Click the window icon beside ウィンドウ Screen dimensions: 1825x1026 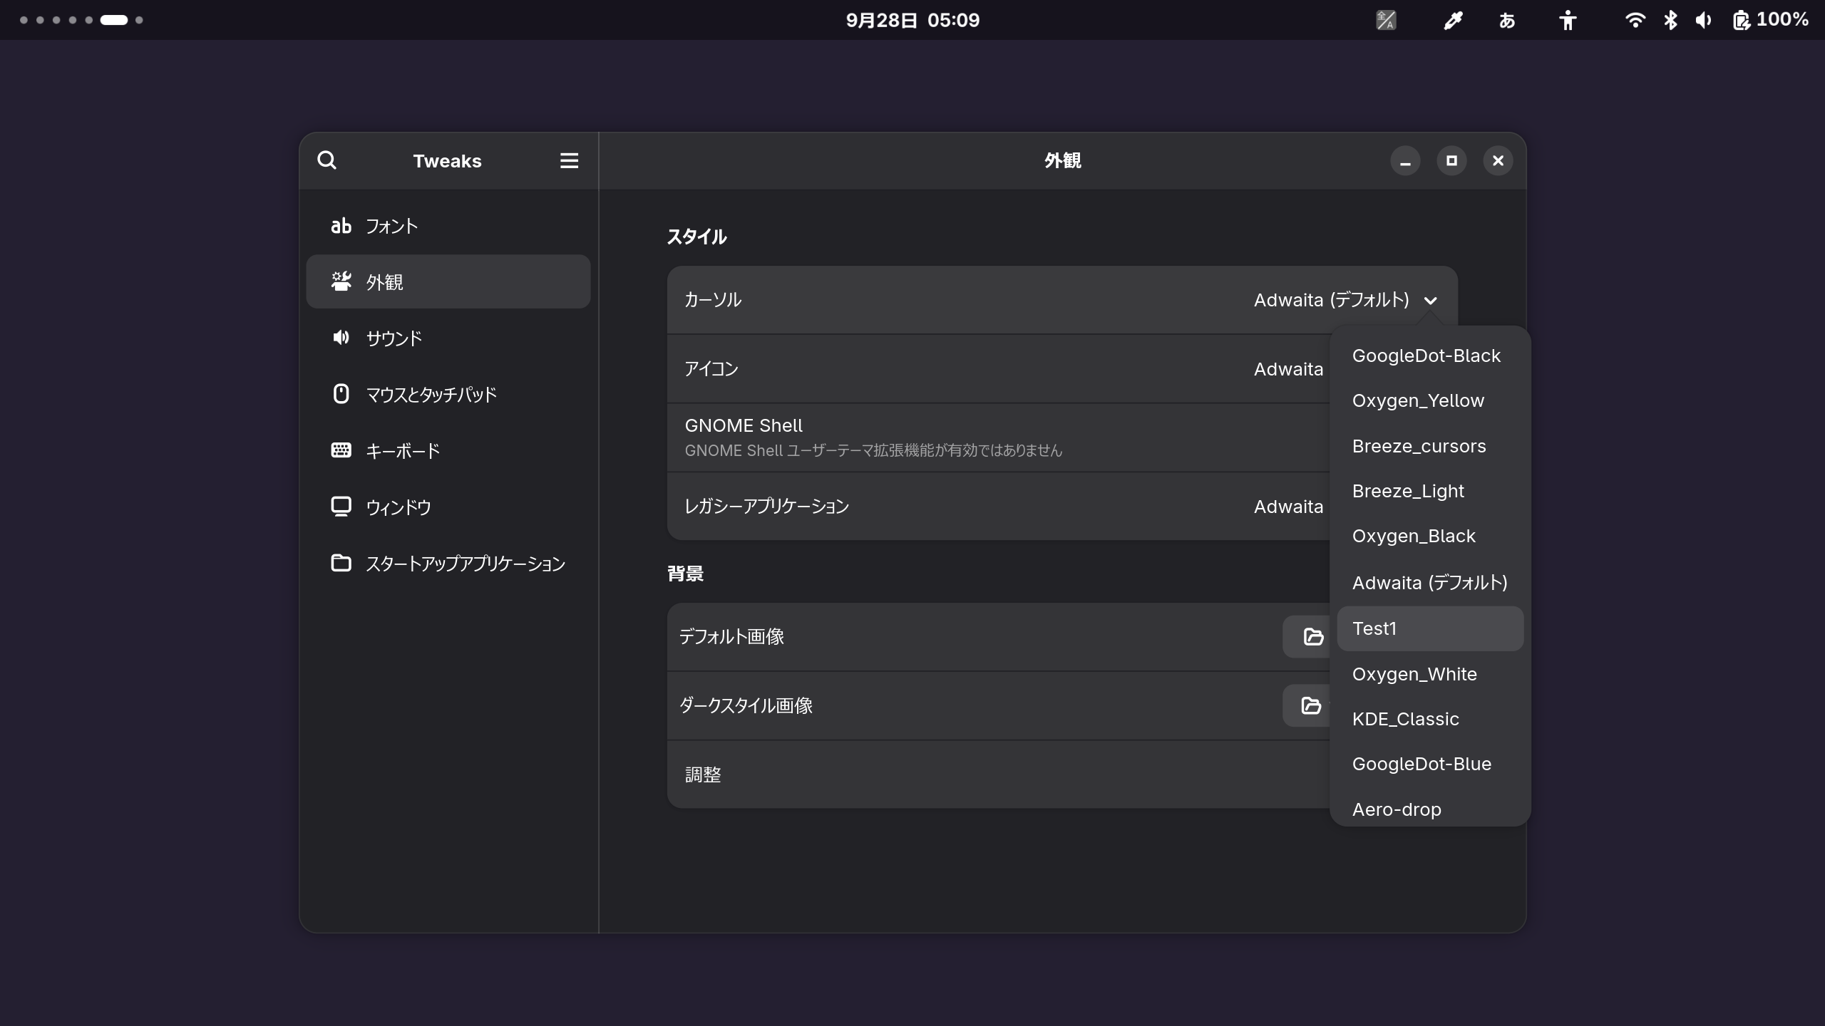tap(341, 507)
